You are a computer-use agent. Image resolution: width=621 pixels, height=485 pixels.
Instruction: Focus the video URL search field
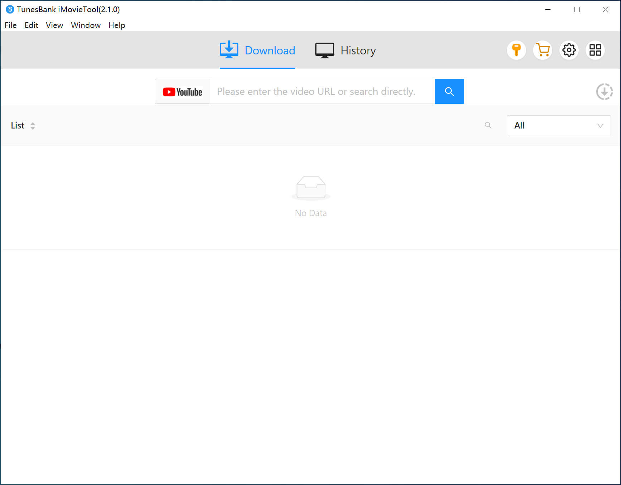coord(322,92)
